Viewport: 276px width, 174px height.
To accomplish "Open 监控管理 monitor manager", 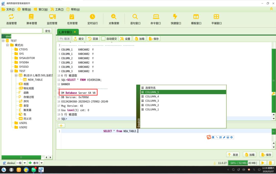I will pyautogui.click(x=52, y=19).
